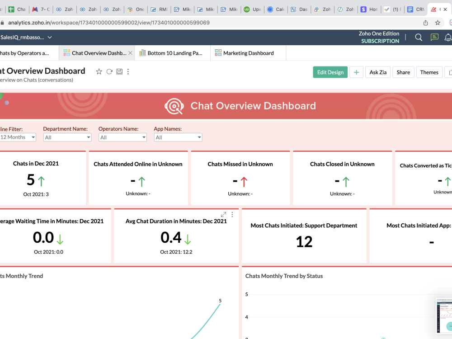This screenshot has width=452, height=339.
Task: Click the Edit Design button
Action: (330, 72)
